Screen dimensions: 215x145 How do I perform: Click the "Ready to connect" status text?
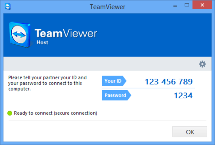(55, 113)
